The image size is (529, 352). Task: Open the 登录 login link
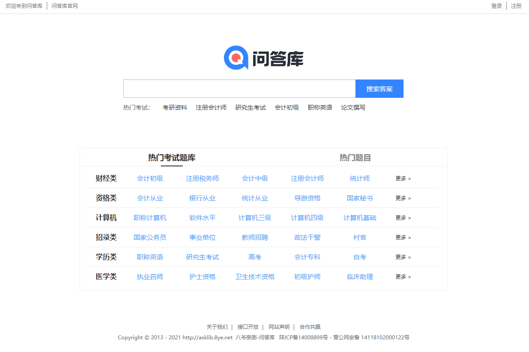497,6
